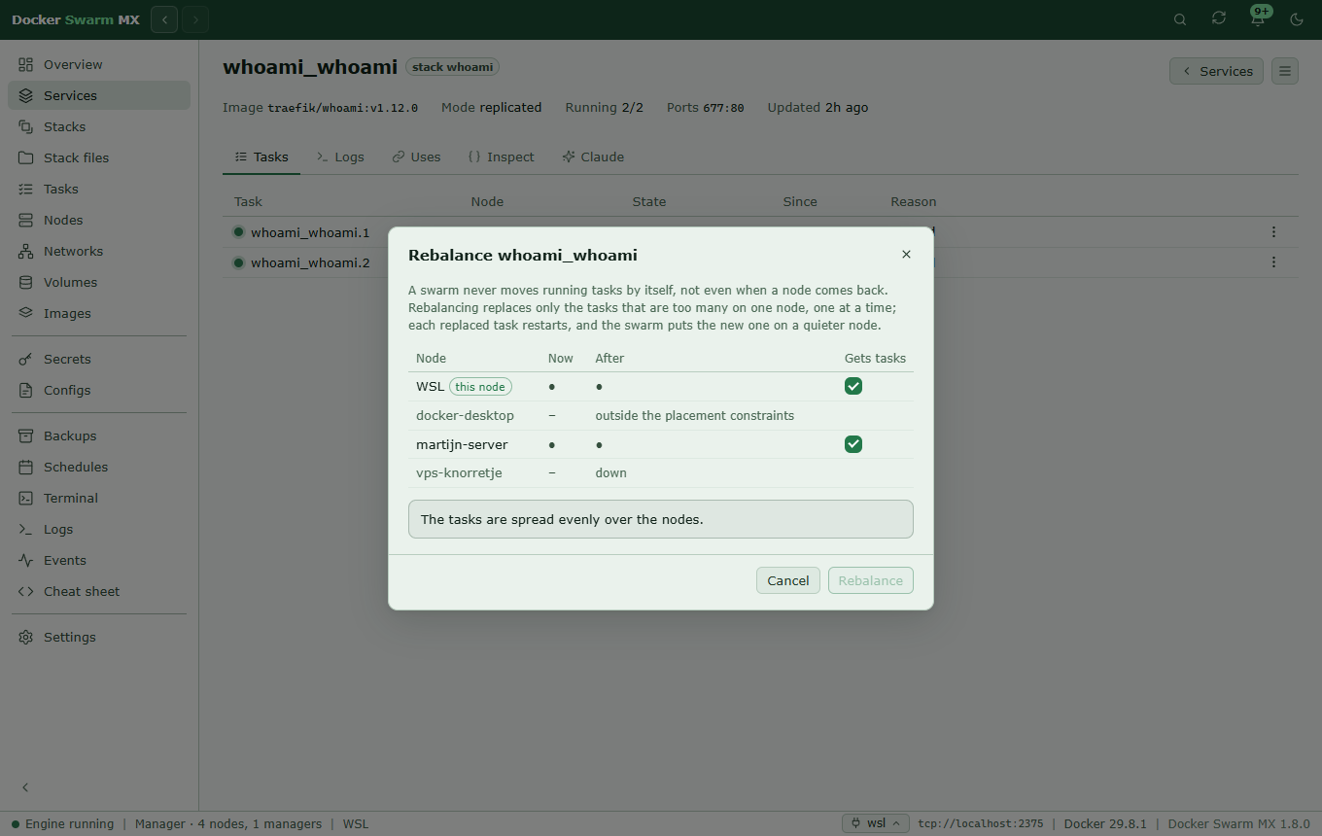Open the notifications bell with 9+ badge
1322x836 pixels.
point(1258,19)
